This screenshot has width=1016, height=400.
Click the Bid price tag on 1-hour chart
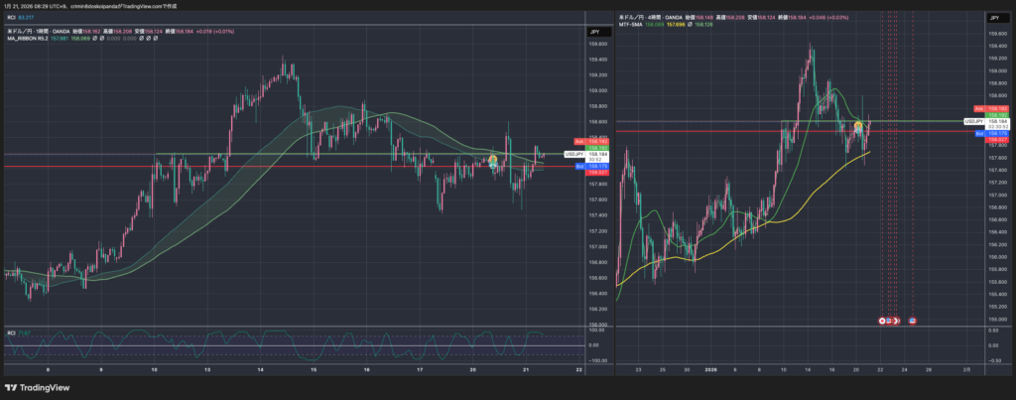tap(578, 166)
